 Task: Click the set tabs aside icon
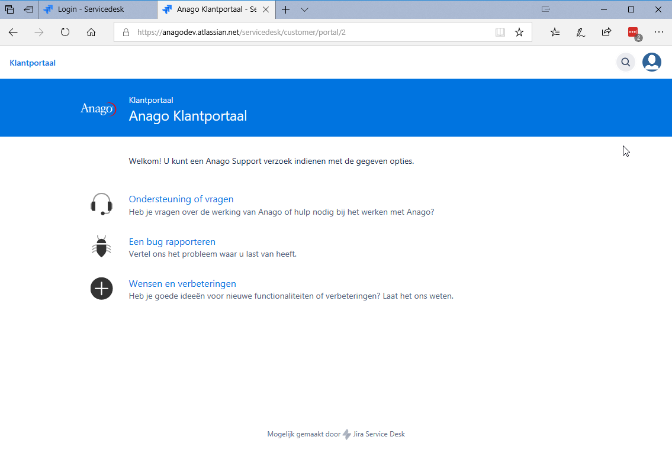28,9
